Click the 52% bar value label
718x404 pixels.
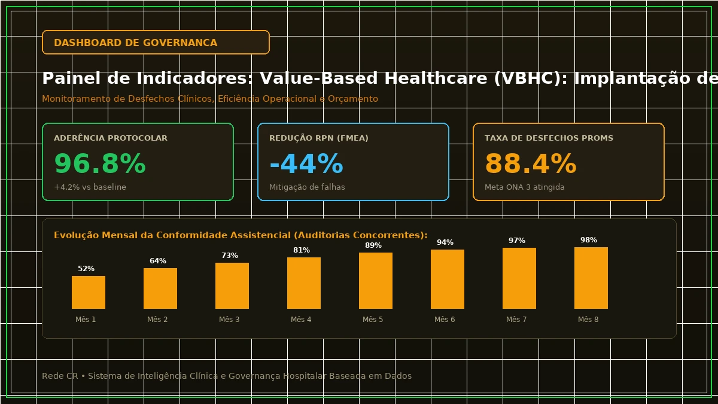click(x=86, y=269)
